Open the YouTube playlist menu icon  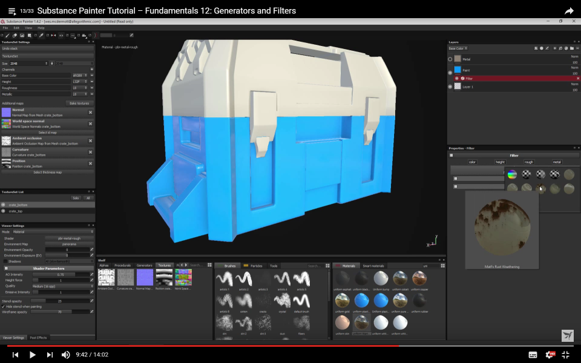coord(11,11)
